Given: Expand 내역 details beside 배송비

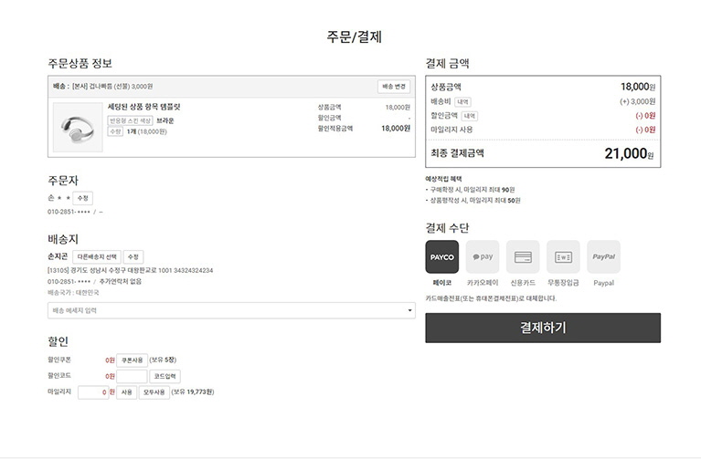Looking at the screenshot, I should pos(462,101).
